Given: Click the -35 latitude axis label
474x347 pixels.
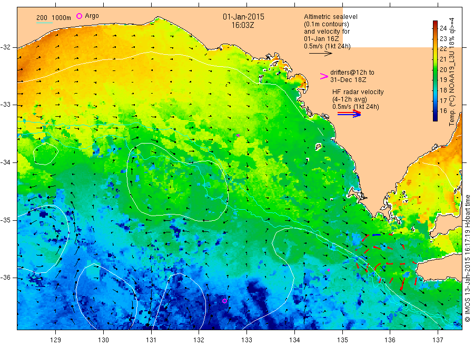Looking at the screenshot, I should (5, 220).
